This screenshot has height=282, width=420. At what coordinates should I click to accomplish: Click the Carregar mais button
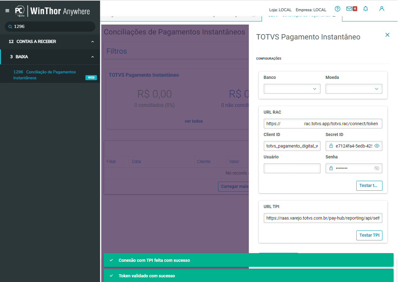click(x=234, y=186)
